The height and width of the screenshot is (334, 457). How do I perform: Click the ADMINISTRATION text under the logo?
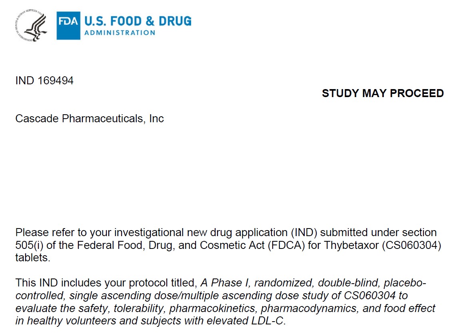coord(120,33)
